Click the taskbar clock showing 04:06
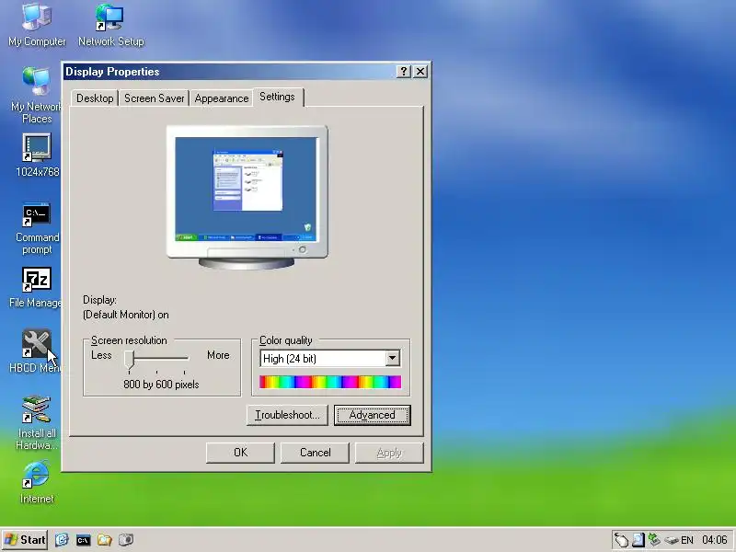 (x=714, y=540)
